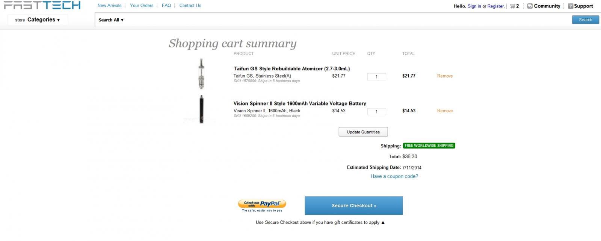Go to Your Orders page
The height and width of the screenshot is (241, 601).
(142, 6)
